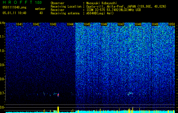The height and width of the screenshot is (113, 178).
Task: Click the Ogata-vill. Akita-Pref. JAPAN location text
Action: (126, 6)
